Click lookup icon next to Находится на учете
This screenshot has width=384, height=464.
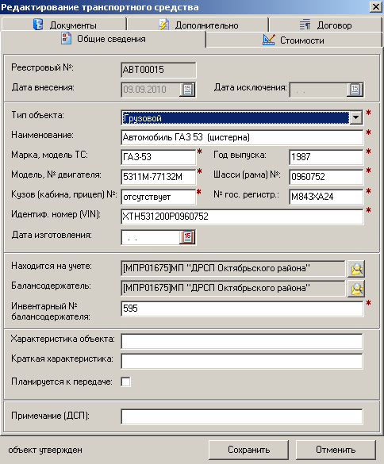tap(356, 269)
